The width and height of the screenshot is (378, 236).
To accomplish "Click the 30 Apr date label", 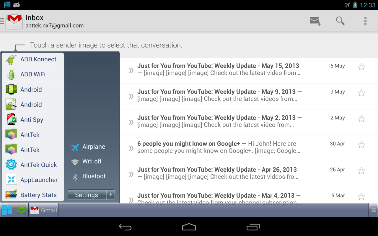I will point(337,144).
